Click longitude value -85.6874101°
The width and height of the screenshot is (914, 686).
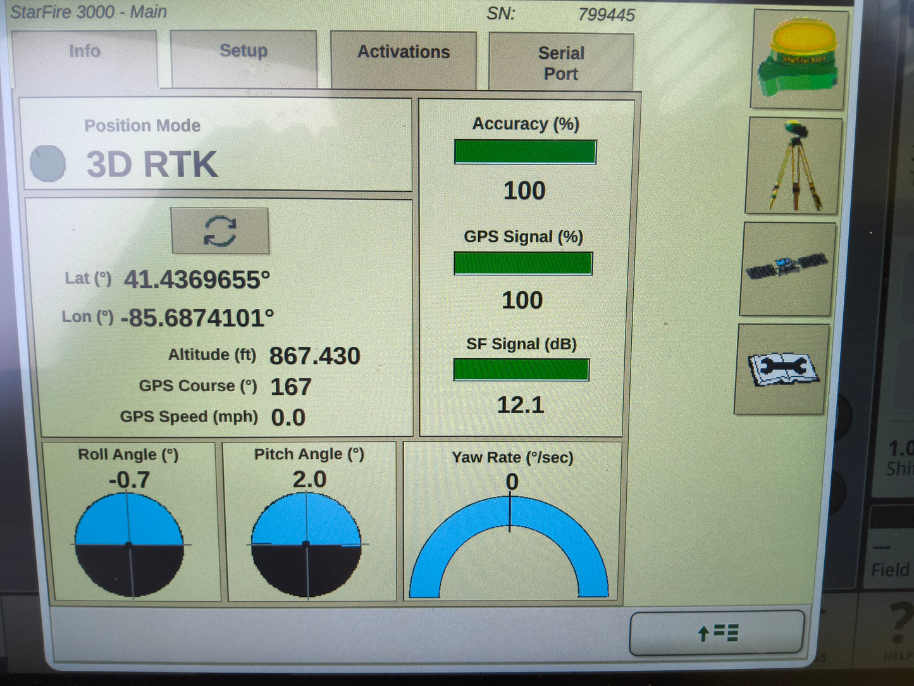(197, 318)
